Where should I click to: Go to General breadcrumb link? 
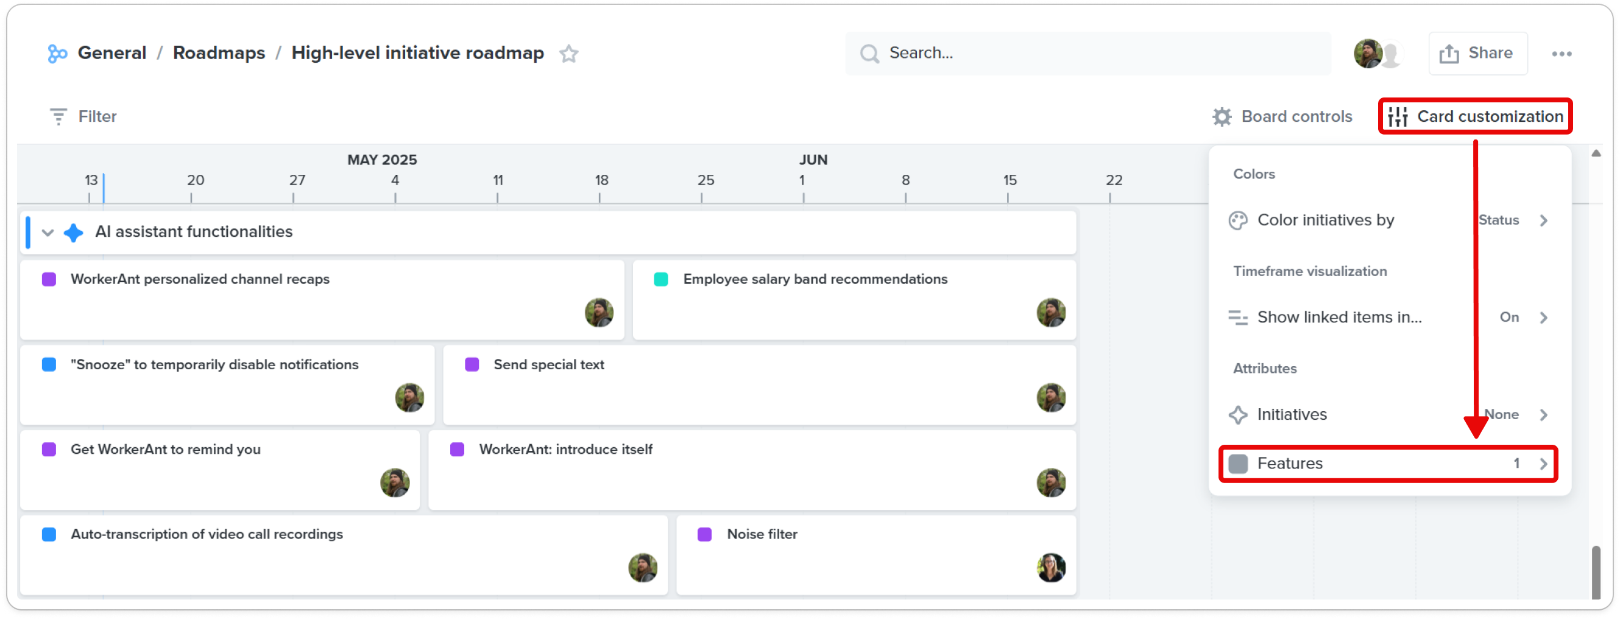[x=112, y=53]
